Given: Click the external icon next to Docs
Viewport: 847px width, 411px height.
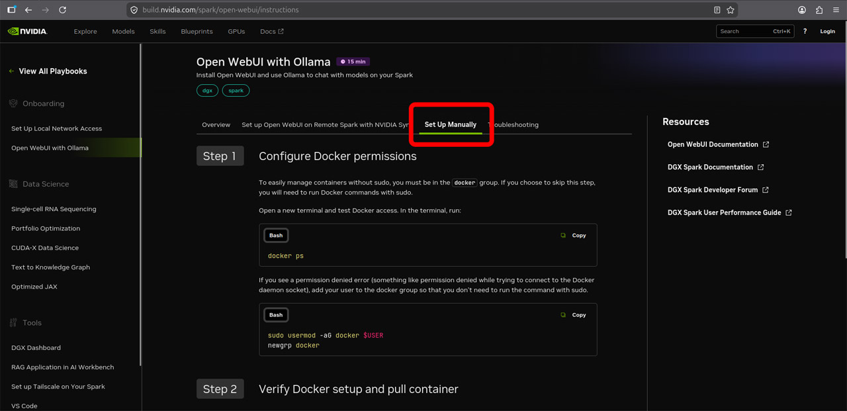Looking at the screenshot, I should pos(281,31).
